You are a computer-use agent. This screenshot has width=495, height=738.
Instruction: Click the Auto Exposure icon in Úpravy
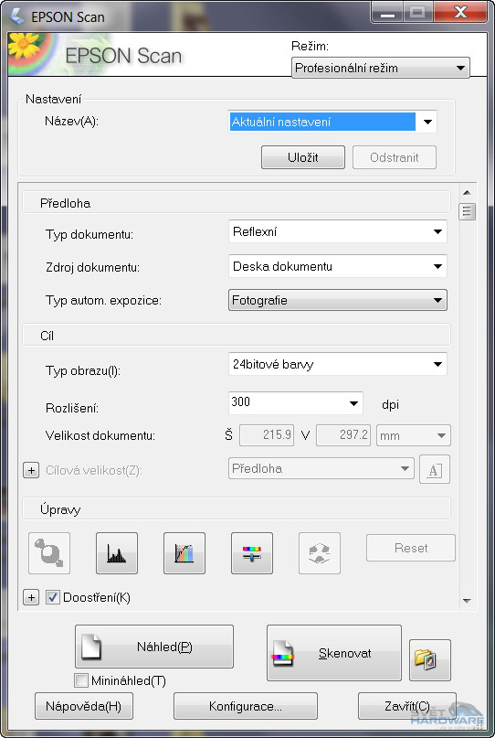pos(49,553)
